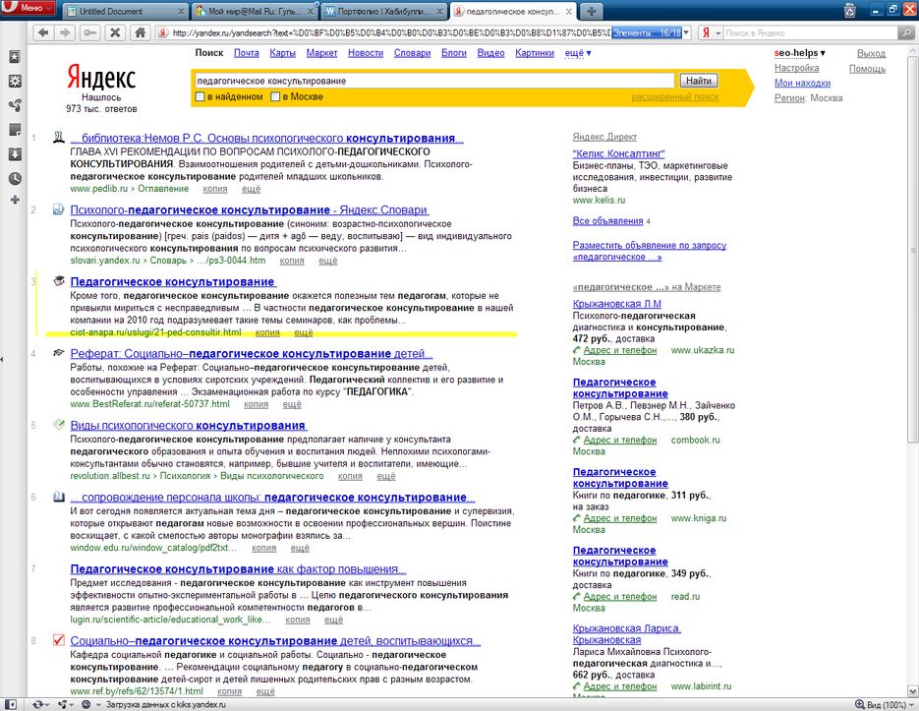Open the Карты service link
The image size is (919, 711).
(282, 53)
